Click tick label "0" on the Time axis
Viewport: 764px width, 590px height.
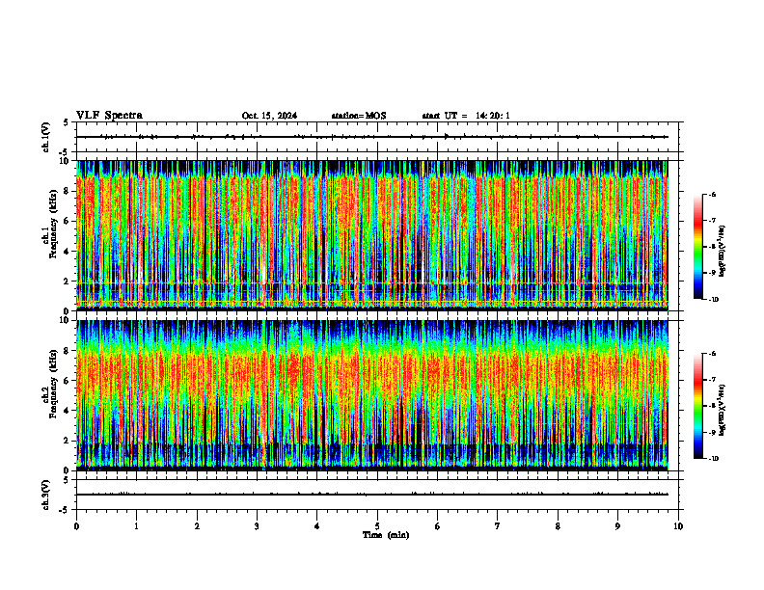point(76,526)
